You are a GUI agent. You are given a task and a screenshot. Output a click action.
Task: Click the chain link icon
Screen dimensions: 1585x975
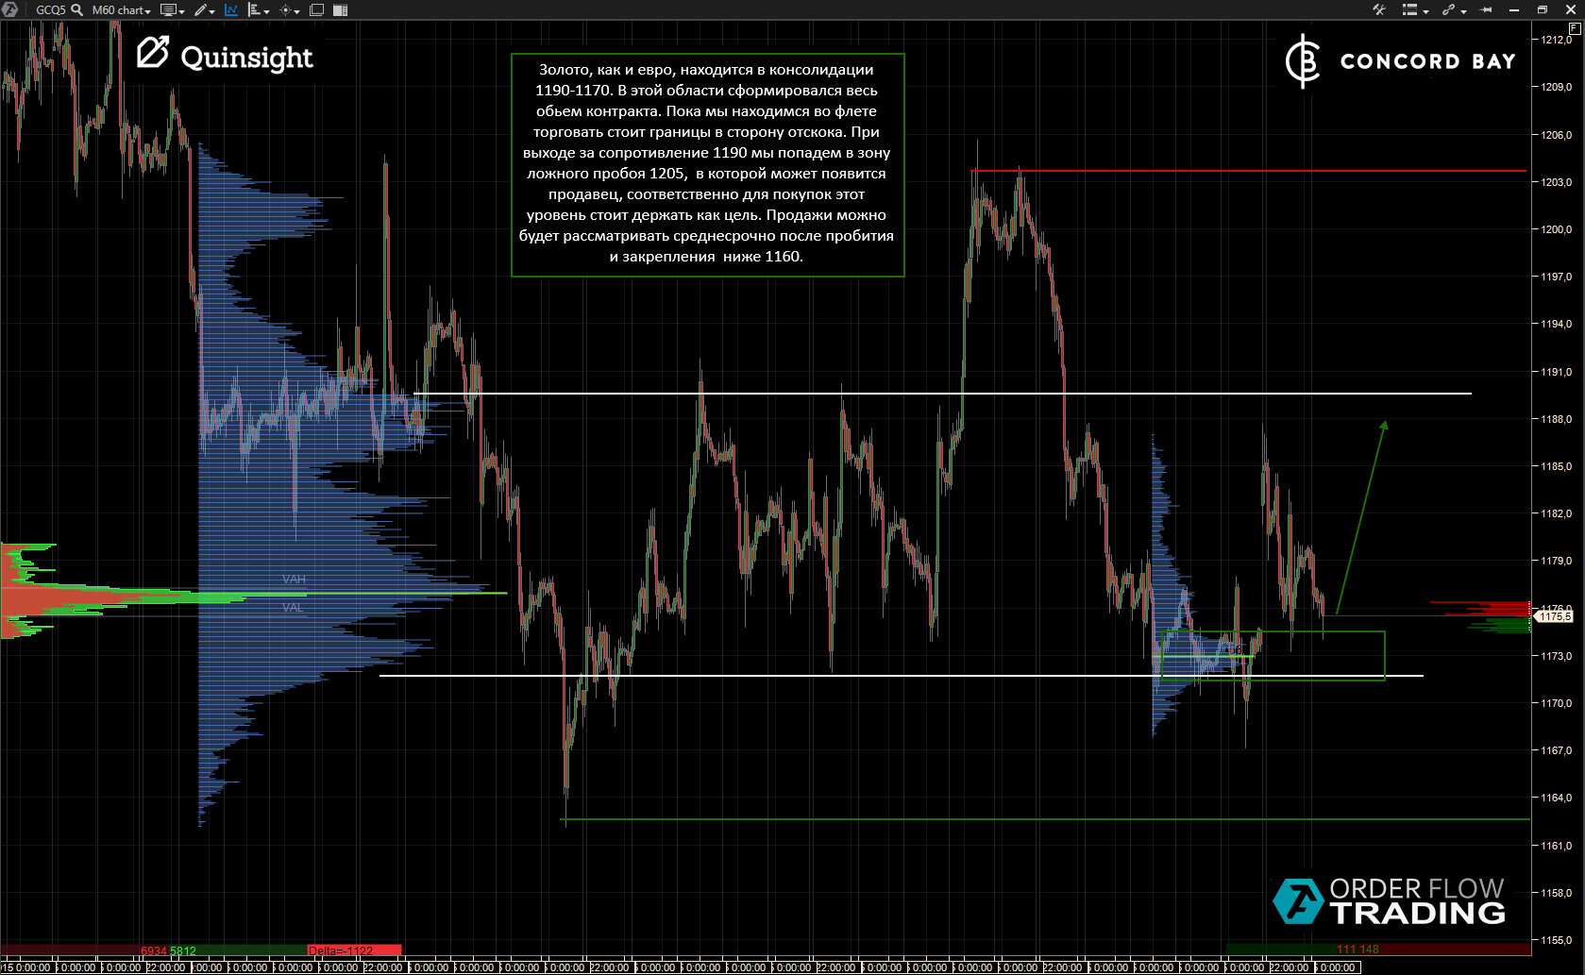(1449, 9)
